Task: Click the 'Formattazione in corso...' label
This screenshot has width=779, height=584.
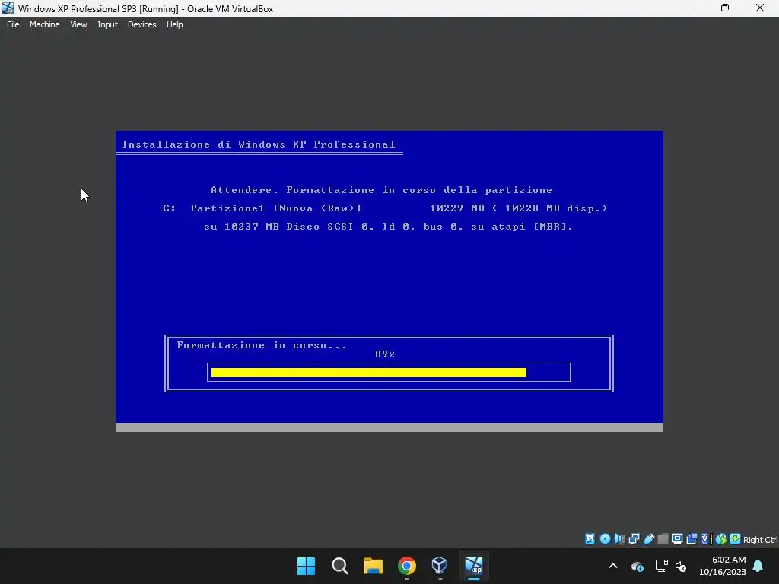Action: tap(262, 345)
